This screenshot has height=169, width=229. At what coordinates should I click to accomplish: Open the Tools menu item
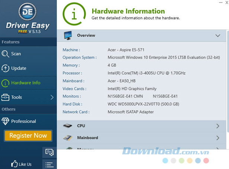tap(28, 97)
